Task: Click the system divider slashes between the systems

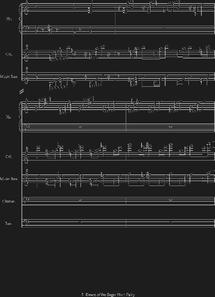Action: pyautogui.click(x=22, y=91)
